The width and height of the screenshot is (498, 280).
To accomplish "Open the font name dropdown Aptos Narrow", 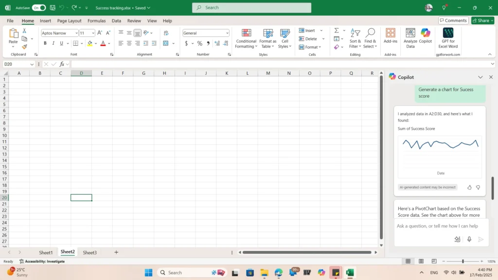I will tap(76, 33).
